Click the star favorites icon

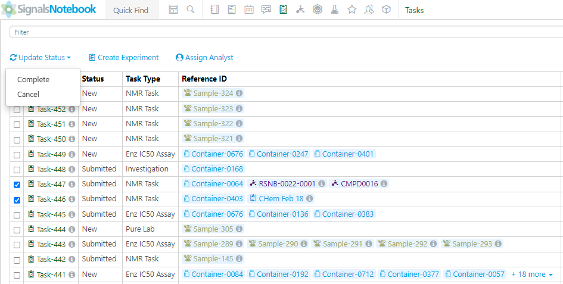[x=352, y=10]
